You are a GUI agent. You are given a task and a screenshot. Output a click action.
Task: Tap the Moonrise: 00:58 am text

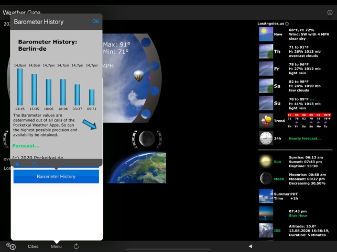[307, 175]
